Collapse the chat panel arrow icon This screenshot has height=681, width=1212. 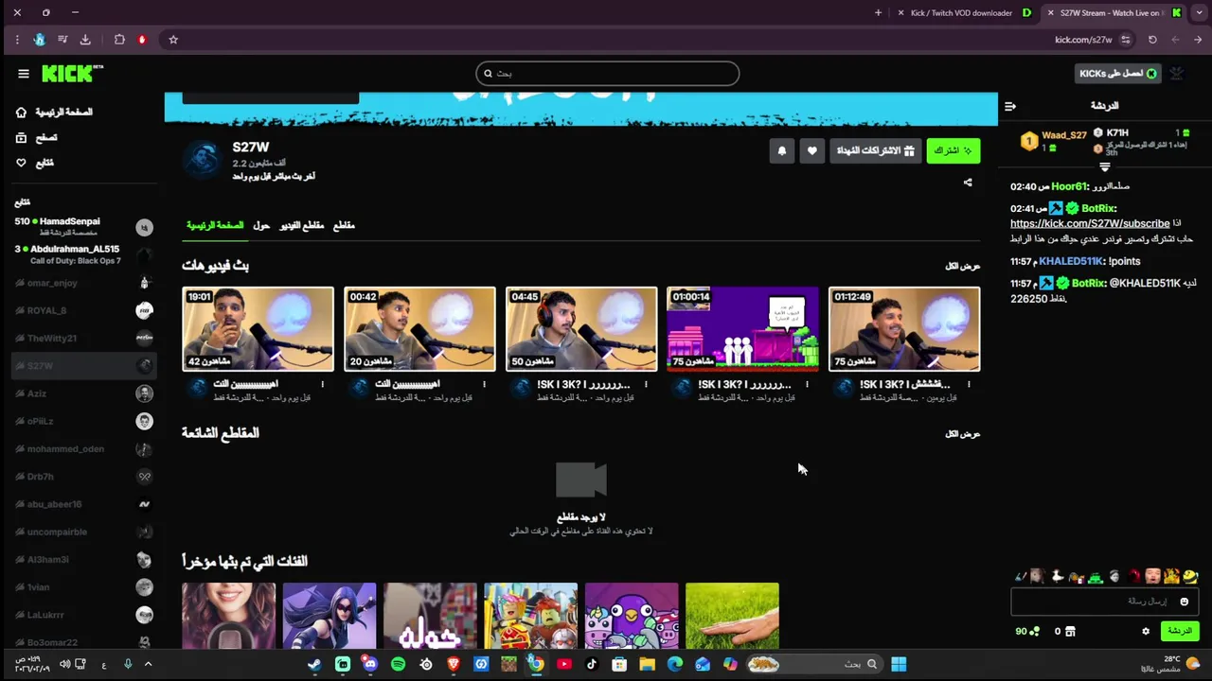click(1010, 106)
